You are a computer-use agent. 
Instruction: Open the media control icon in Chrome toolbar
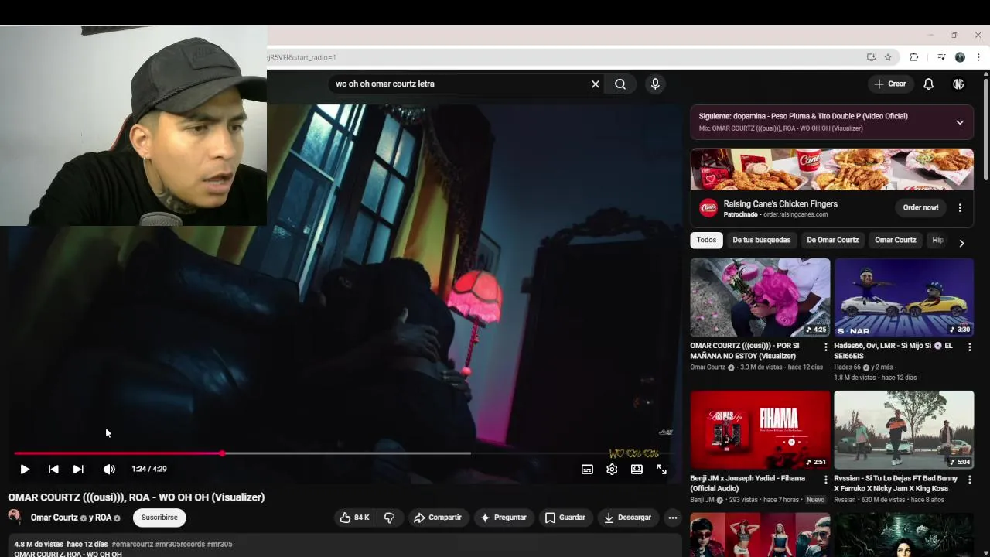(941, 57)
